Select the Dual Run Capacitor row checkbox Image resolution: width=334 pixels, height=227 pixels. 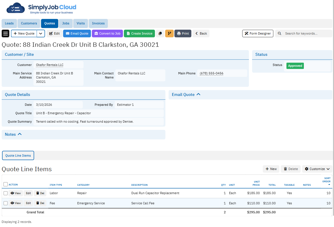pyautogui.click(x=6, y=193)
